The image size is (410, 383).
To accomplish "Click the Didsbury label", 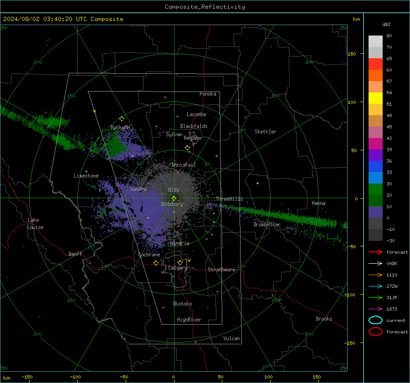I will point(172,204).
